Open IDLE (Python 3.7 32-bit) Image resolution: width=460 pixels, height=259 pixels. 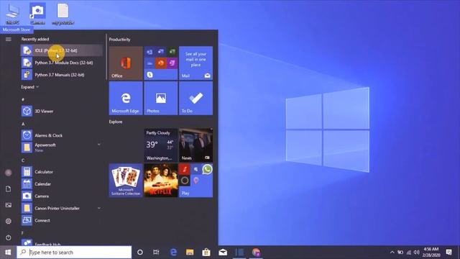(x=62, y=50)
